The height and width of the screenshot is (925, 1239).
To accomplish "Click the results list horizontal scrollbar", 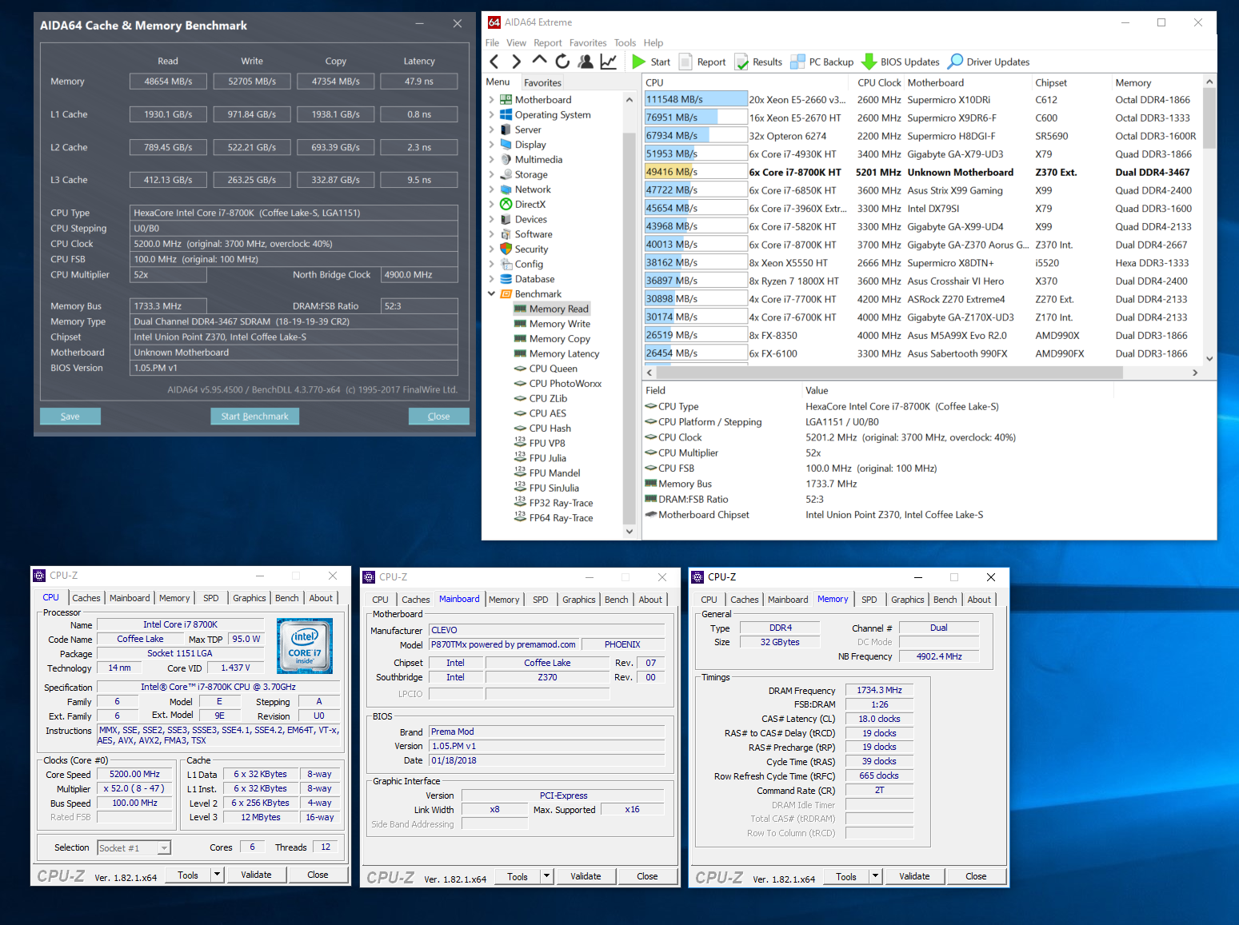I will pos(888,373).
